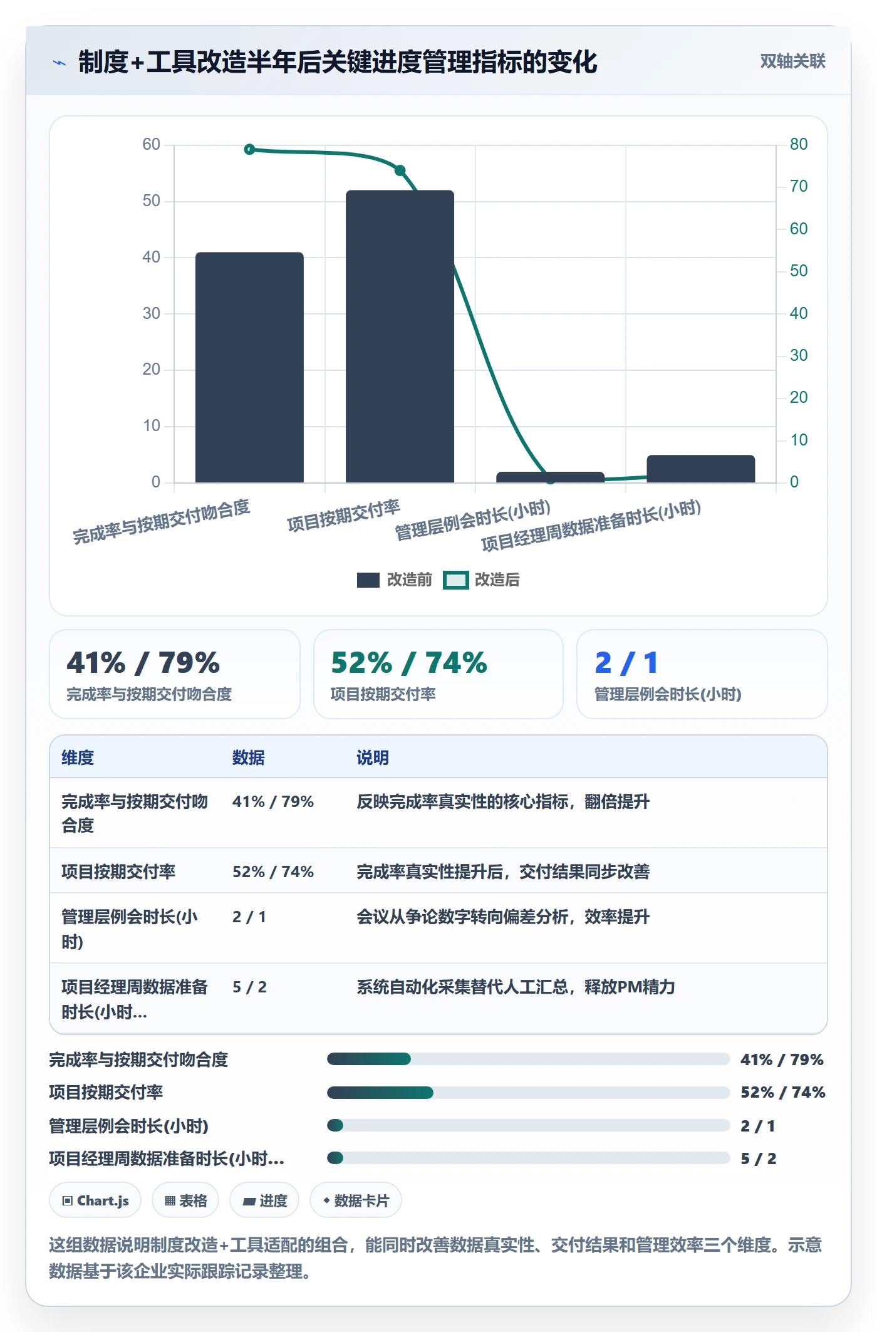
Task: Click the 说明 column header
Action: [373, 757]
